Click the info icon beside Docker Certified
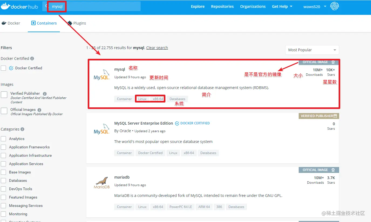Screen dimensions: 371x222 tap(32, 59)
